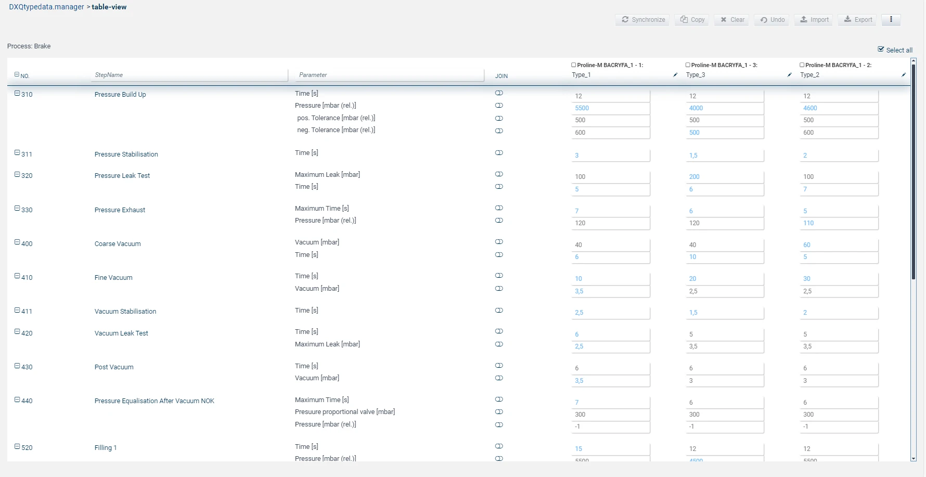Toggle join icon for Coarse Vacuum Vacuum row
926x477 pixels.
tap(499, 242)
